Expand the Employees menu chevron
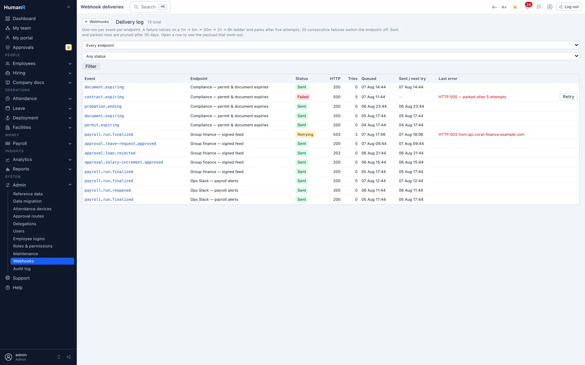This screenshot has height=365, width=585. click(x=70, y=64)
